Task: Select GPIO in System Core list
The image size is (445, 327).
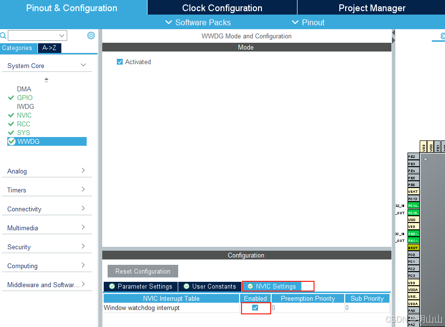Action: tap(25, 98)
